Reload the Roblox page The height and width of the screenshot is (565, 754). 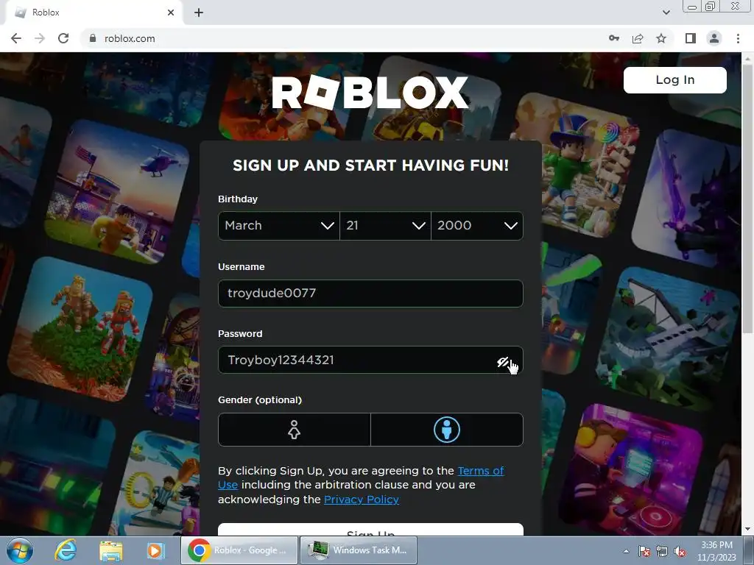63,38
